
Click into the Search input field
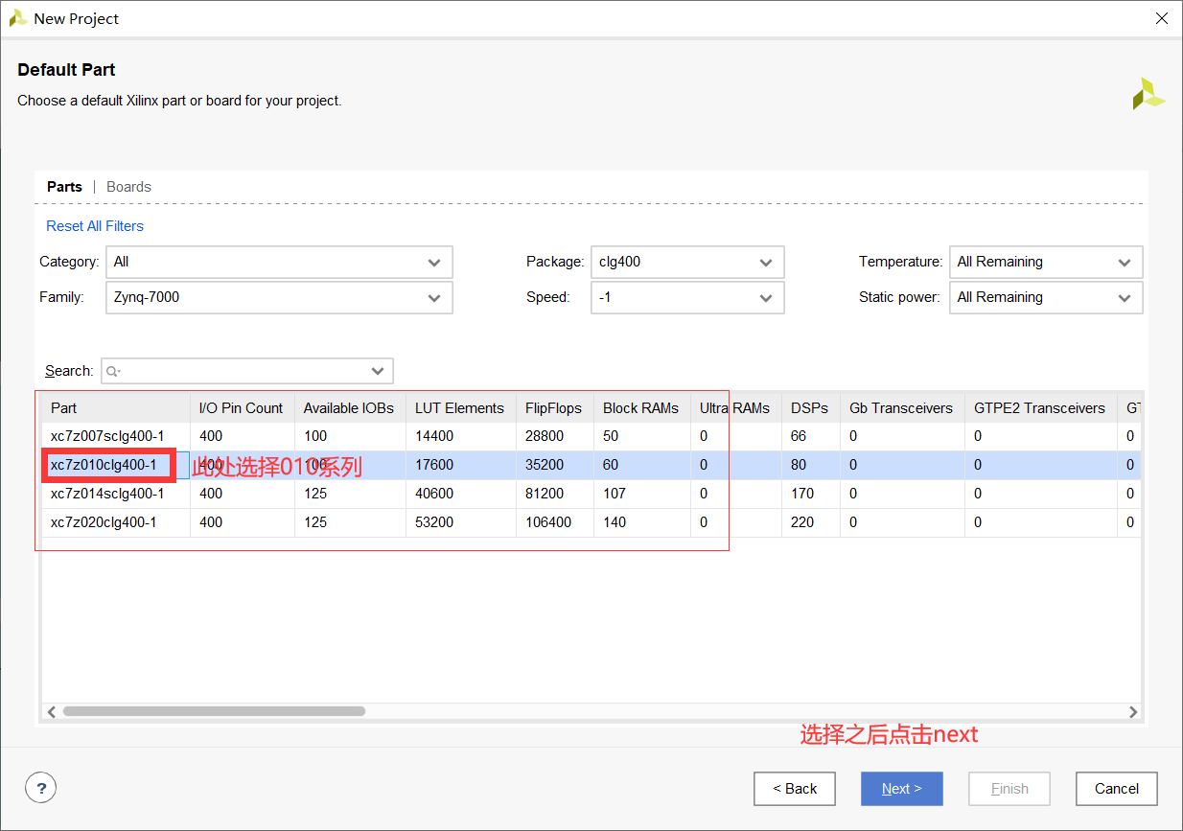[x=247, y=371]
